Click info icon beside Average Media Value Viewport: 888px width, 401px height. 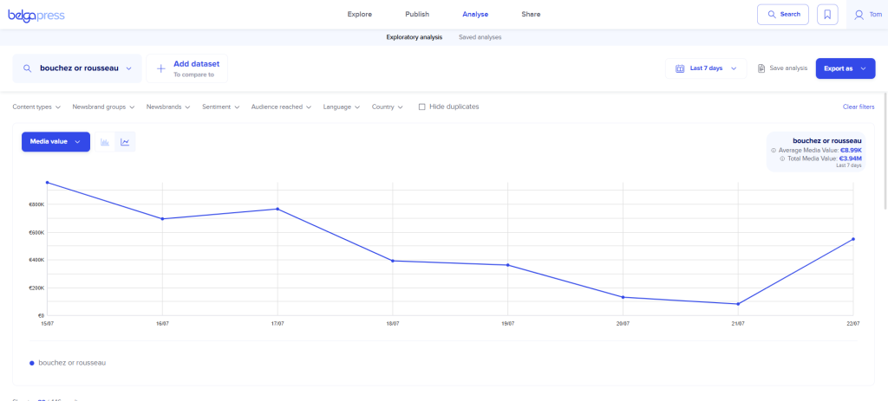click(774, 150)
